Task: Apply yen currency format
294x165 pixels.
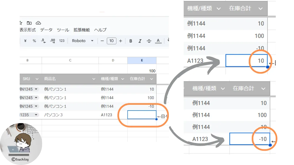Action: 25,41
